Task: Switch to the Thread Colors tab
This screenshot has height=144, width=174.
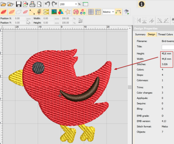Action: (165, 35)
